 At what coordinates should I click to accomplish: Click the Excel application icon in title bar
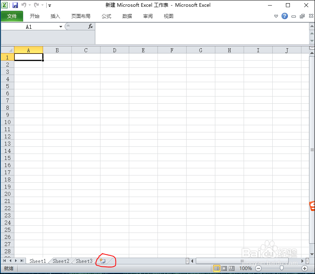tap(5, 5)
